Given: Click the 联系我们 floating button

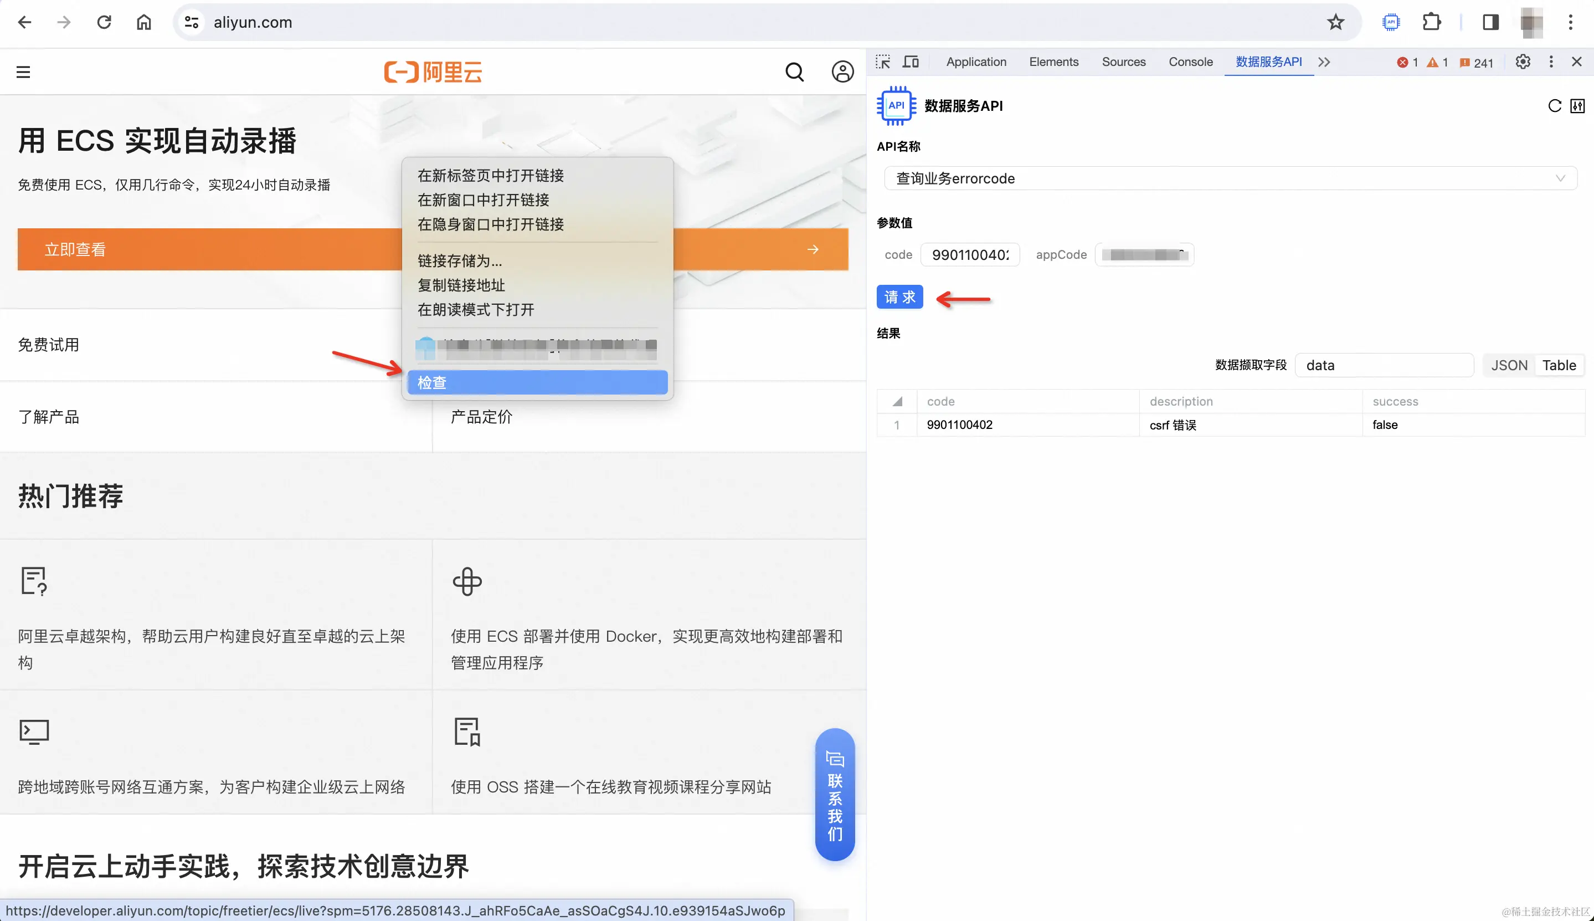Looking at the screenshot, I should coord(834,795).
